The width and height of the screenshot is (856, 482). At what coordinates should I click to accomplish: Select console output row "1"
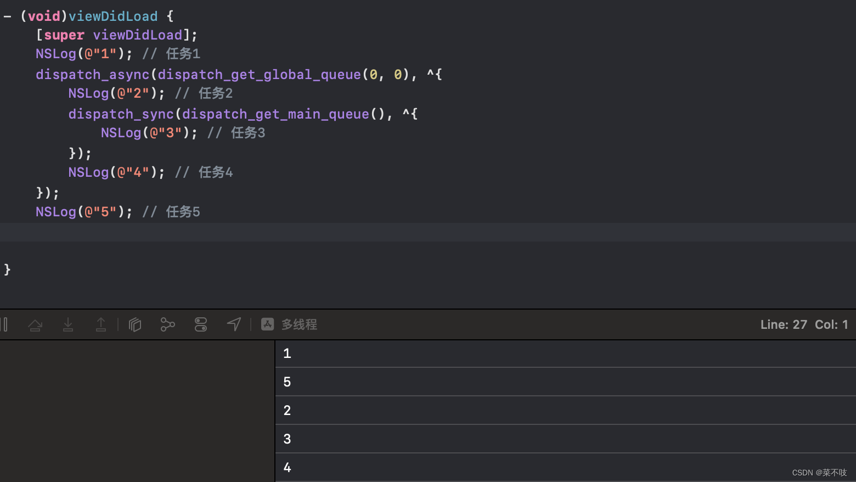point(566,354)
